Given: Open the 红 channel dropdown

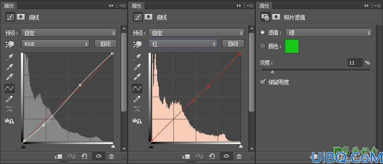Looking at the screenshot, I should (183, 44).
